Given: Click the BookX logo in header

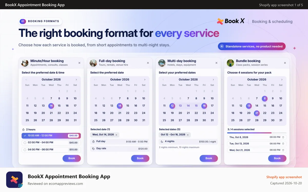Looking at the screenshot, I should (x=231, y=21).
